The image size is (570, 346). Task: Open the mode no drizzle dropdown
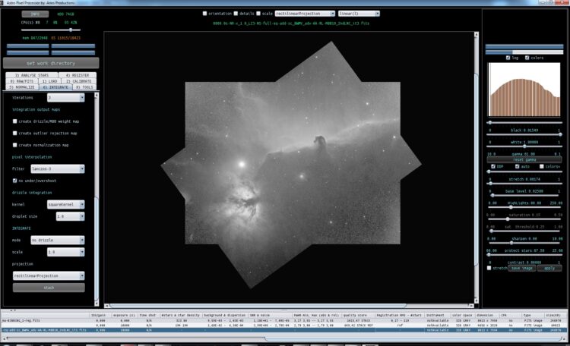58,240
